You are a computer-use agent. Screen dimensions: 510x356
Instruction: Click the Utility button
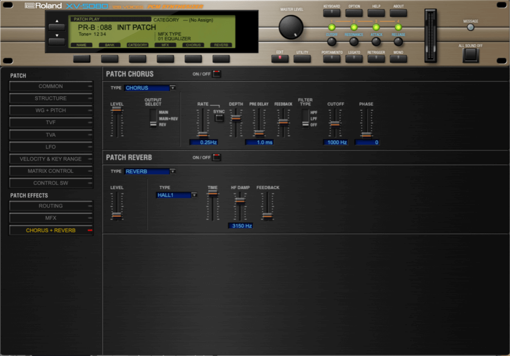click(302, 58)
